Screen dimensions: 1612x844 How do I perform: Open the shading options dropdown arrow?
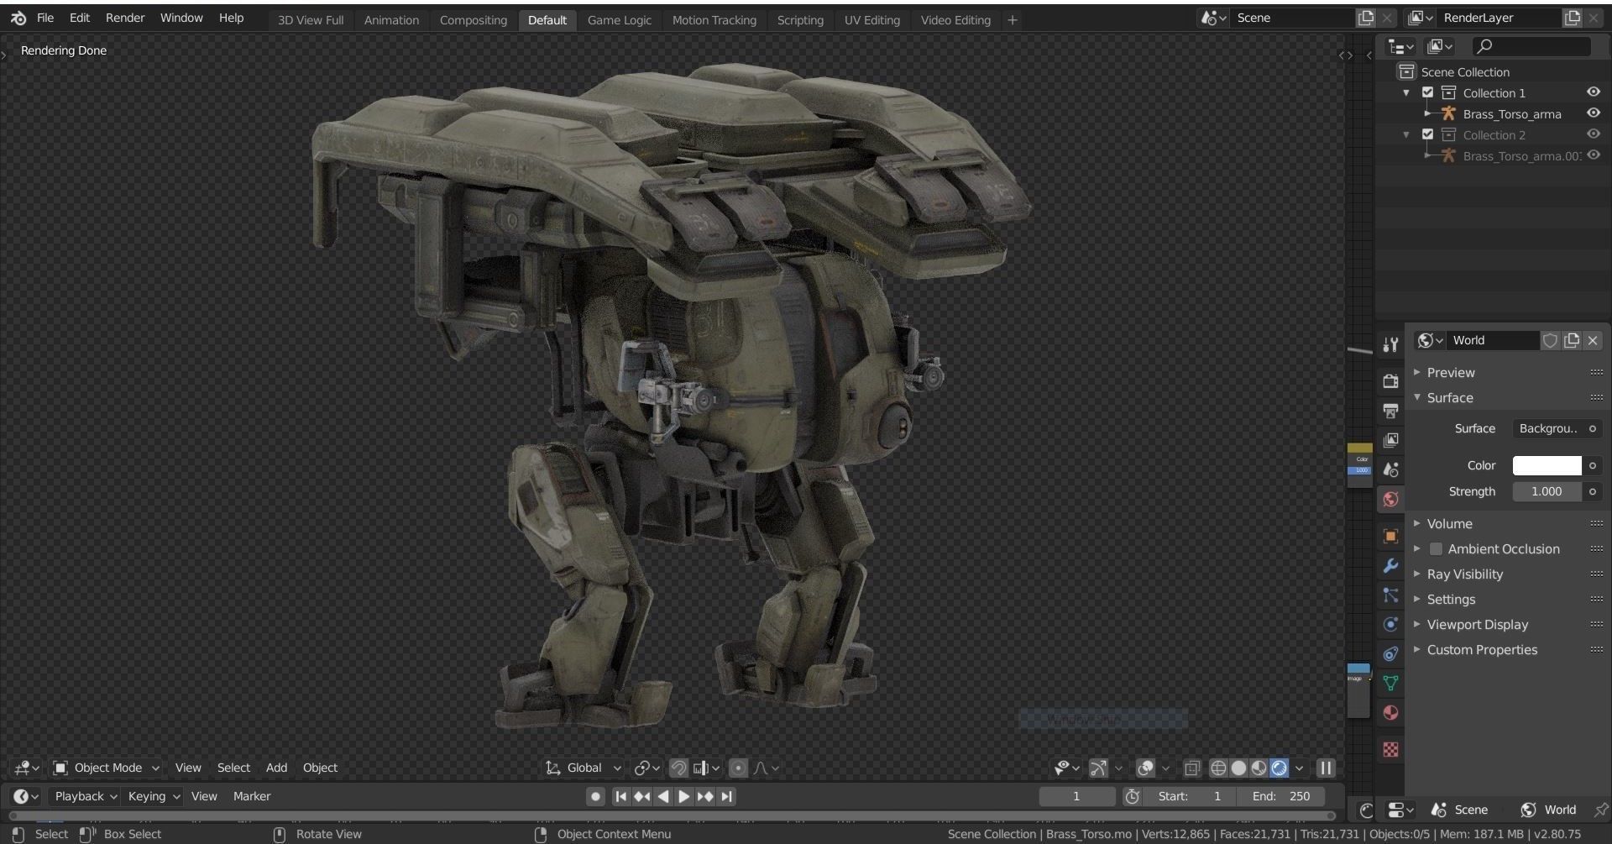tap(1300, 768)
